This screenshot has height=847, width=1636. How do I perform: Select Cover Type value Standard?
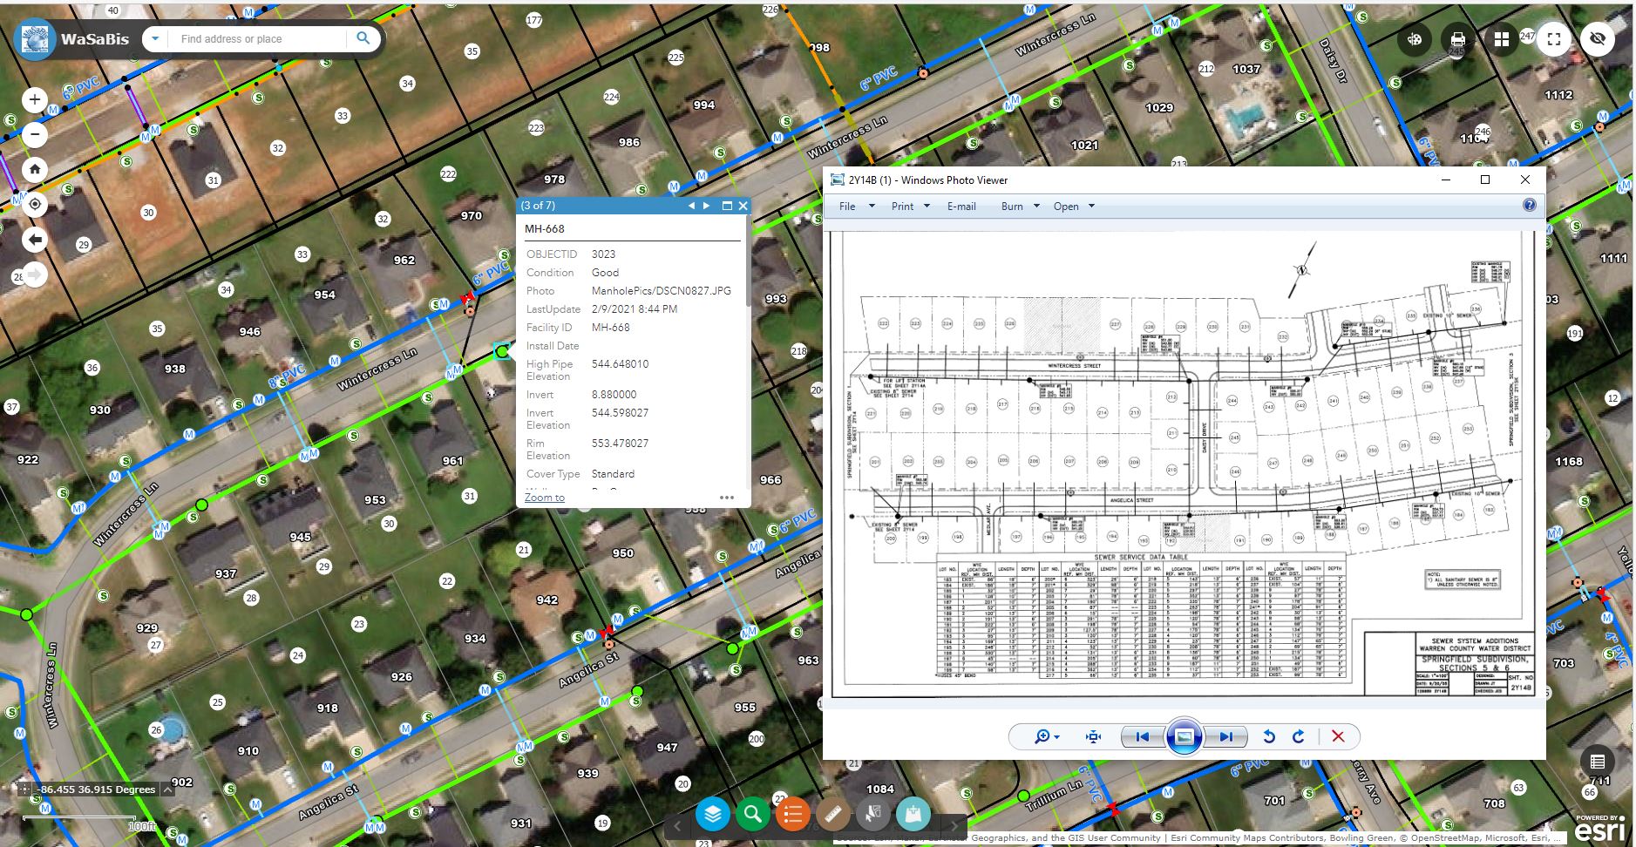tap(613, 474)
